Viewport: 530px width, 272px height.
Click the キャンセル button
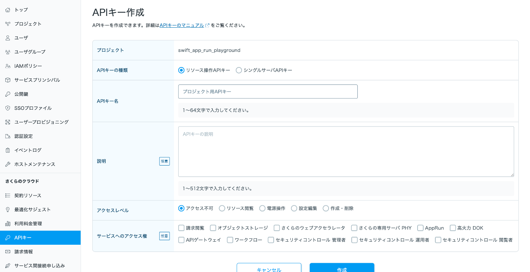(x=269, y=267)
